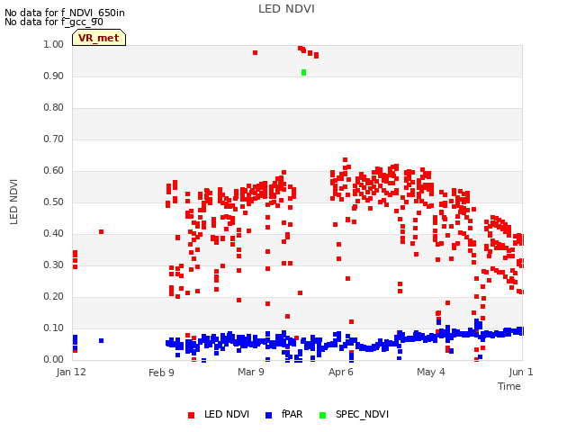Click the 0.00 y-axis tick label
Viewport: 576px width, 432px height.
(54, 360)
